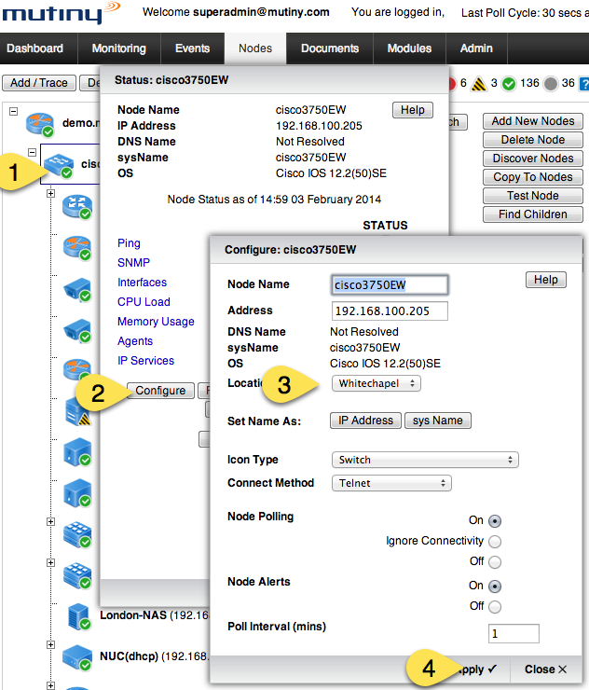Click the Delete Node button
589x690 pixels.
[x=533, y=140]
